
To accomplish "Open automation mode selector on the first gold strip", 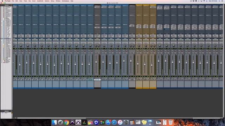I will pyautogui.click(x=139, y=40).
